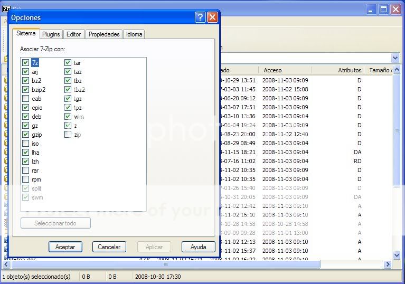405x284 pixels.
Task: Enable the rar file association
Action: click(x=25, y=171)
